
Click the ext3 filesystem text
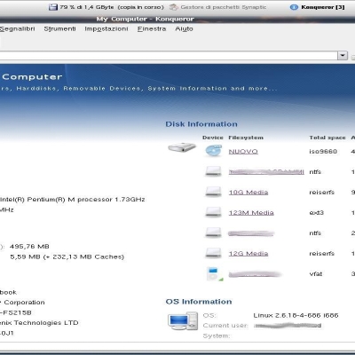(317, 213)
